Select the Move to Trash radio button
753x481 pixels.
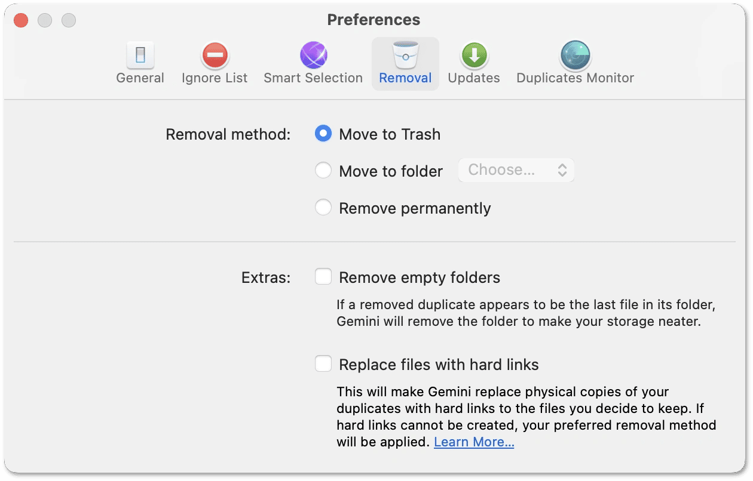323,134
